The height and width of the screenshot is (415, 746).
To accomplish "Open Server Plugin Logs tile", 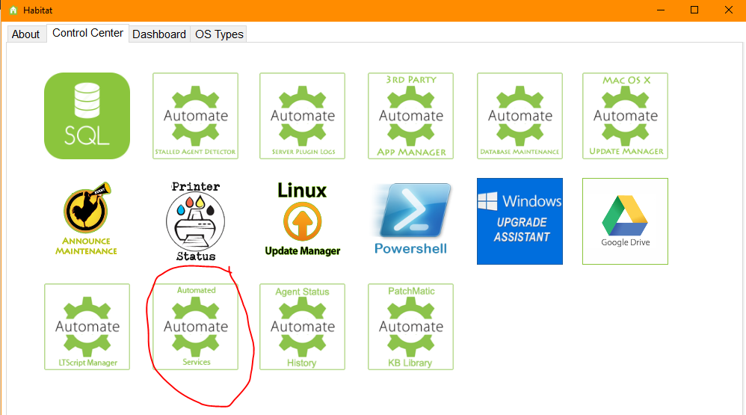I will click(x=302, y=116).
